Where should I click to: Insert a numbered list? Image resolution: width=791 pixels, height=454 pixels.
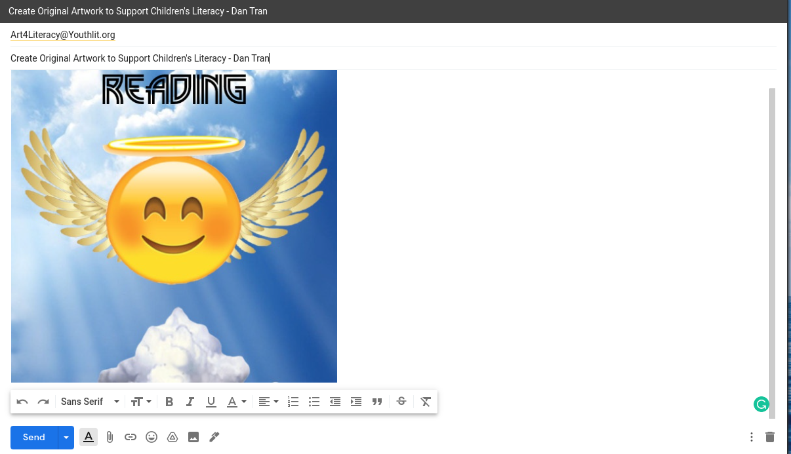coord(293,402)
